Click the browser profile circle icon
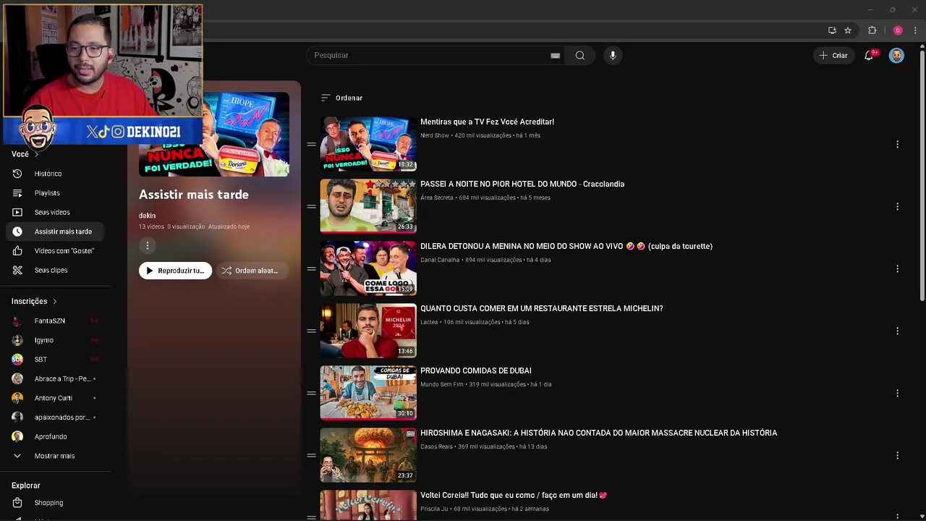 [898, 30]
